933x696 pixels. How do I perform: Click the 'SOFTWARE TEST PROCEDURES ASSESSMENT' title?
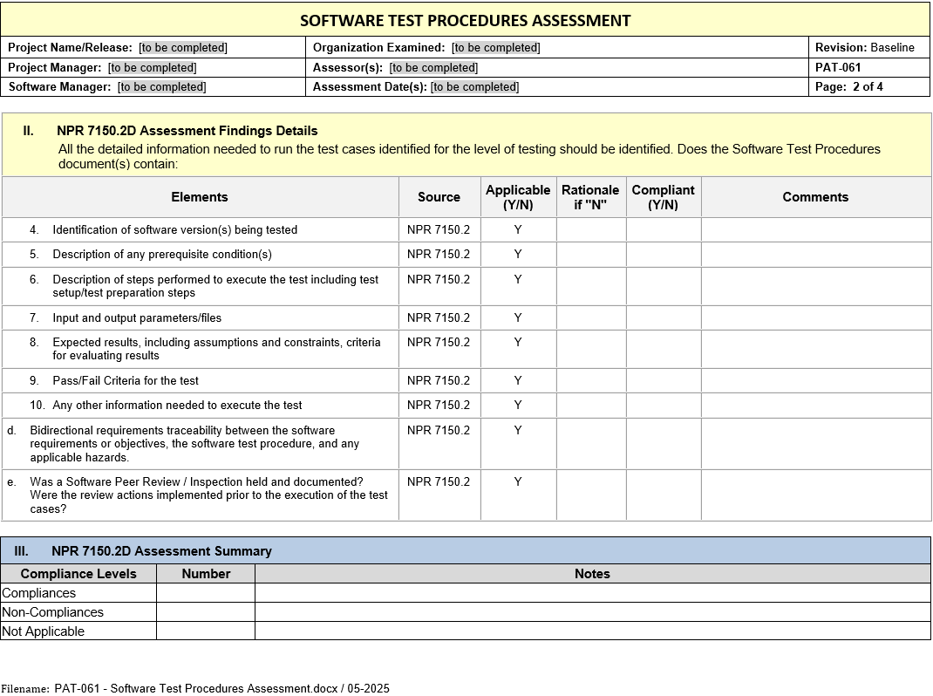[466, 20]
